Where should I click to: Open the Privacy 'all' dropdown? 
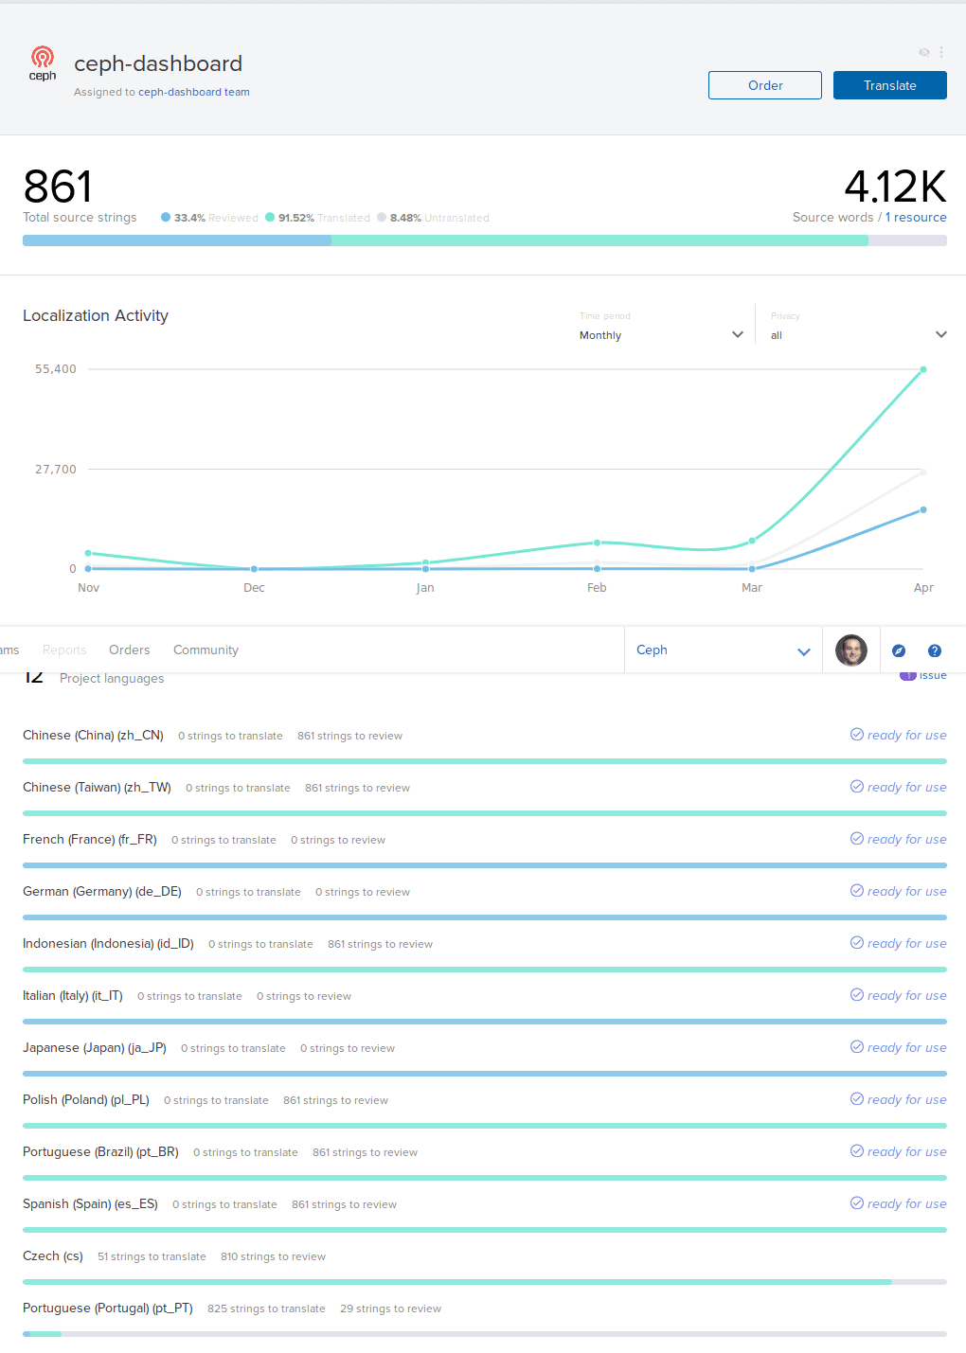point(857,335)
